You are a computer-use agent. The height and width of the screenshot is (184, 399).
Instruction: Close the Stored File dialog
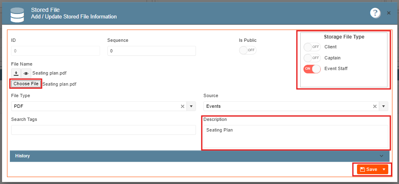coord(389,13)
